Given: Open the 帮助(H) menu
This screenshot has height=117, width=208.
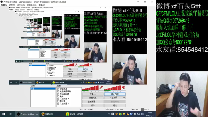Looking at the screenshot, I should tap(42, 5).
